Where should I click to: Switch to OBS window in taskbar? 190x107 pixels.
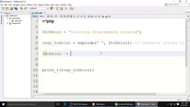[79, 104]
